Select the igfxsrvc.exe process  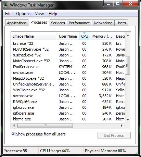[x=68, y=107]
